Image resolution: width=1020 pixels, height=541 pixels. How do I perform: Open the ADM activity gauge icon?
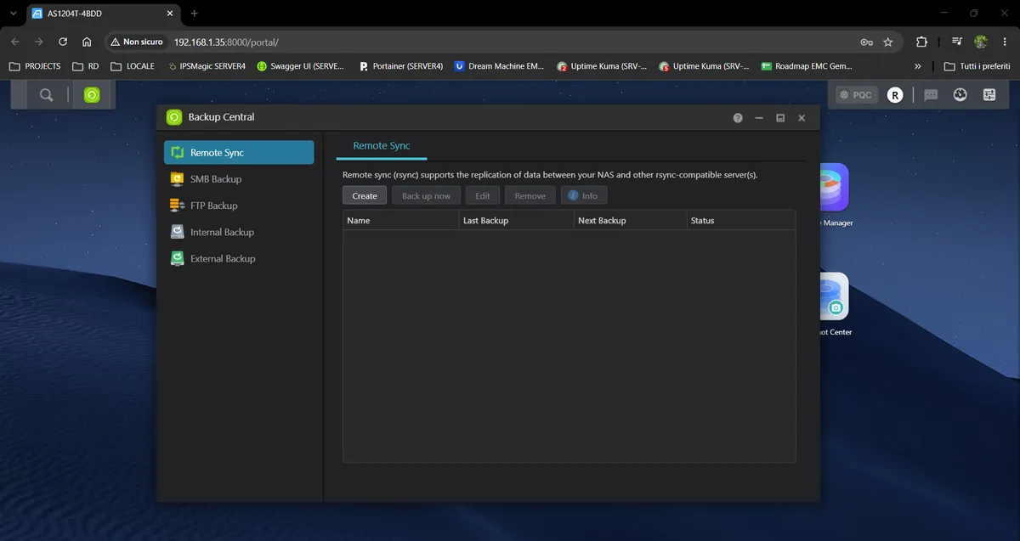click(960, 95)
